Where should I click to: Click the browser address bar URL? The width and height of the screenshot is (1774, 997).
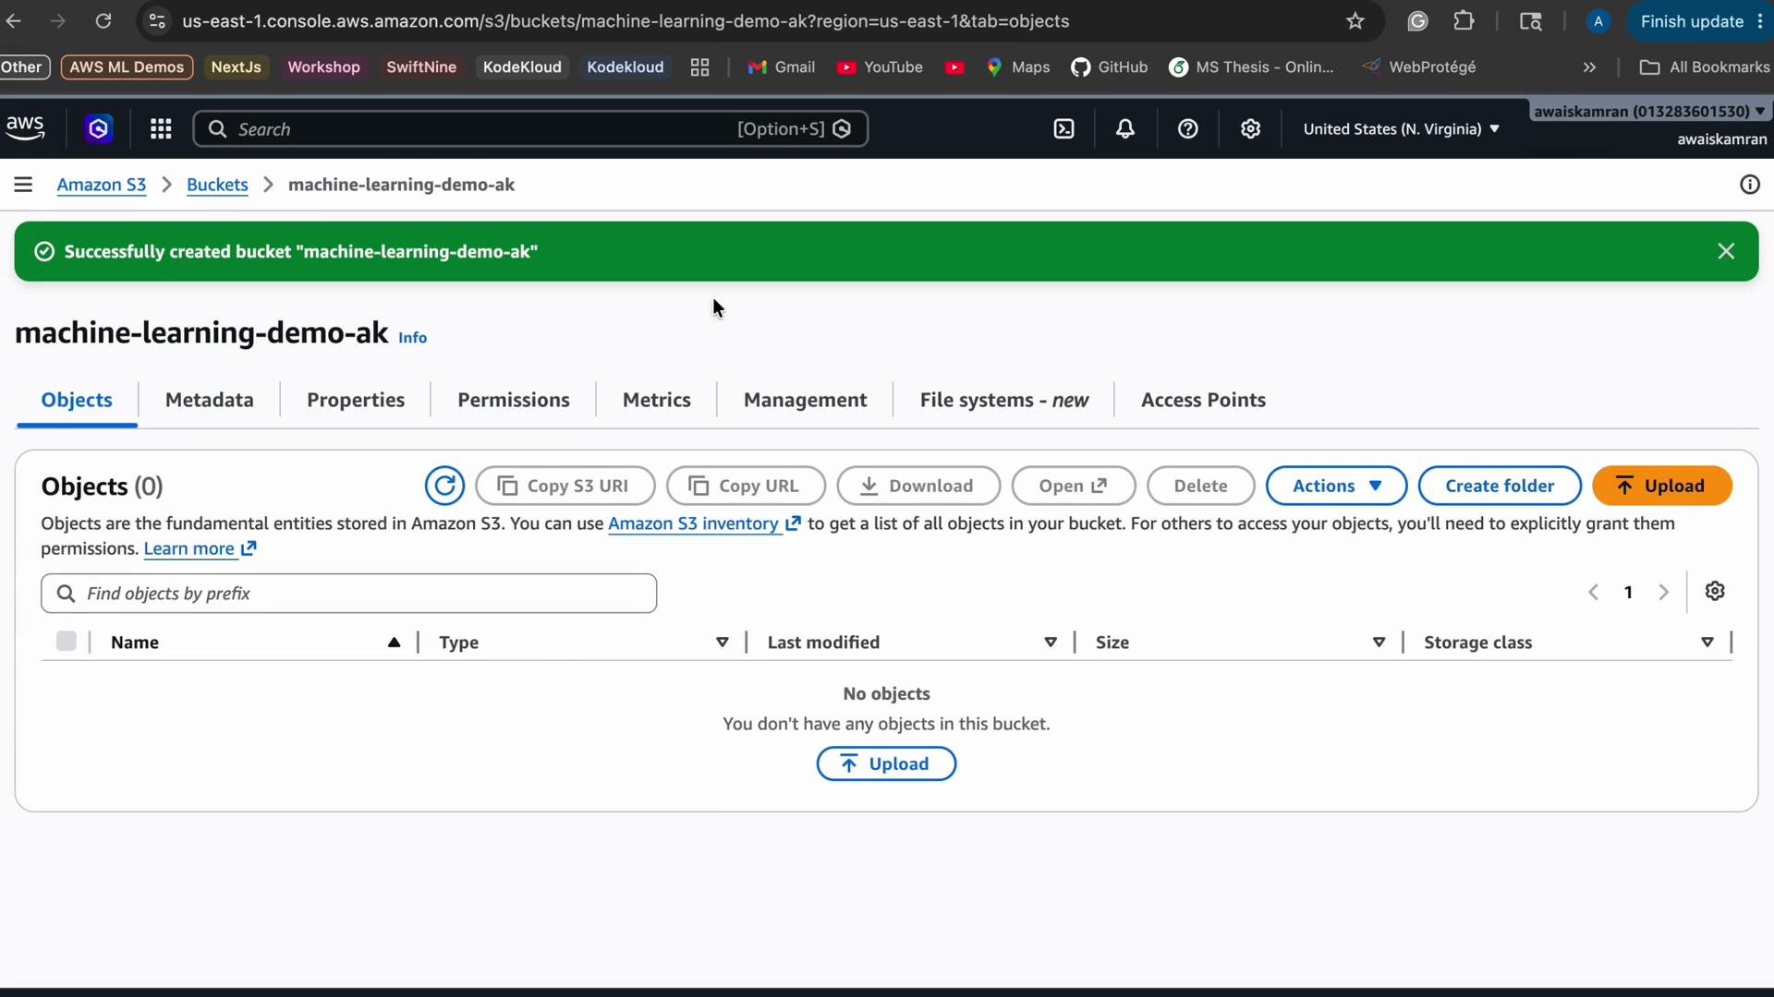tap(626, 20)
